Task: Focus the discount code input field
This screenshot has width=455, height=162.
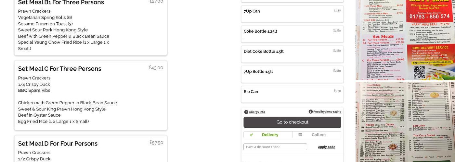Action: pos(275,147)
